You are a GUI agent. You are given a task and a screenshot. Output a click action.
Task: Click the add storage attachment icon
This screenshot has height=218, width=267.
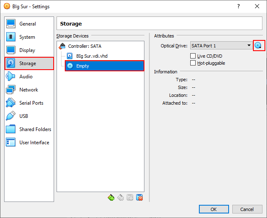[130, 198]
